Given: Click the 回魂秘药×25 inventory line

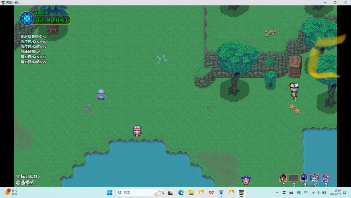Looking at the screenshot, I should [x=31, y=52].
